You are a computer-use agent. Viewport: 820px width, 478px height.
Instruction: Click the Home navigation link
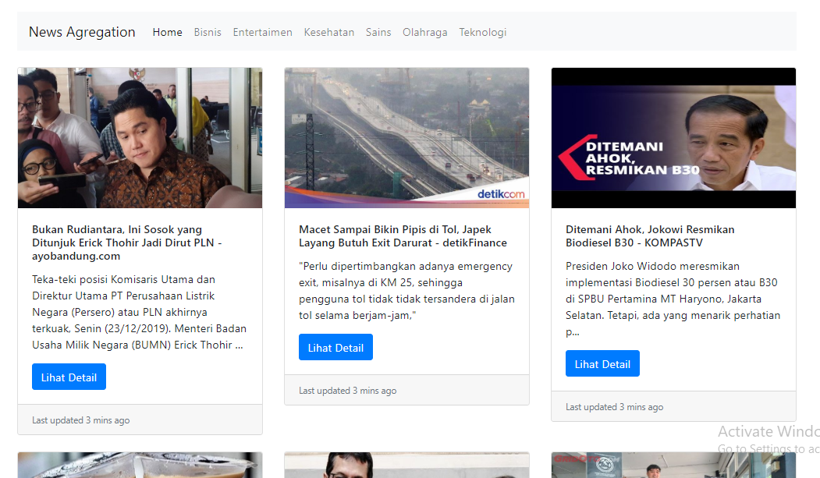pos(167,32)
